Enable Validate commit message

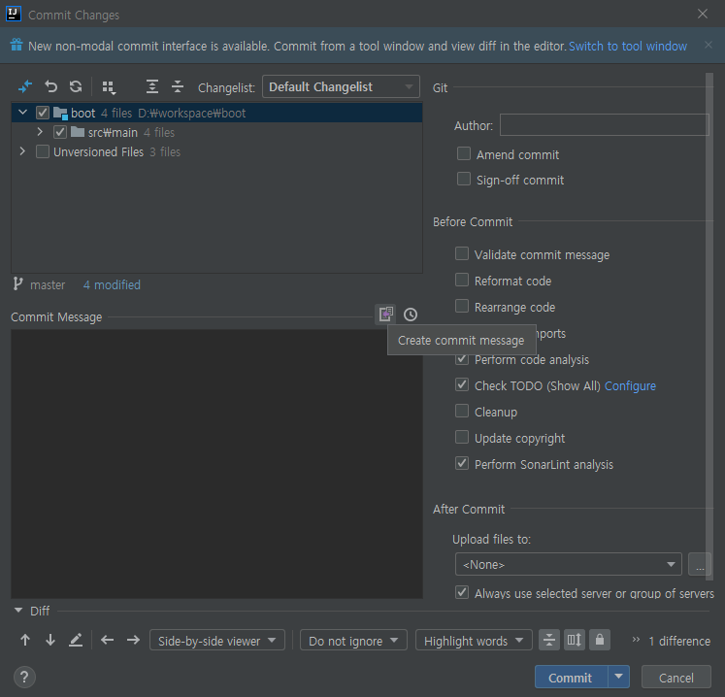462,253
